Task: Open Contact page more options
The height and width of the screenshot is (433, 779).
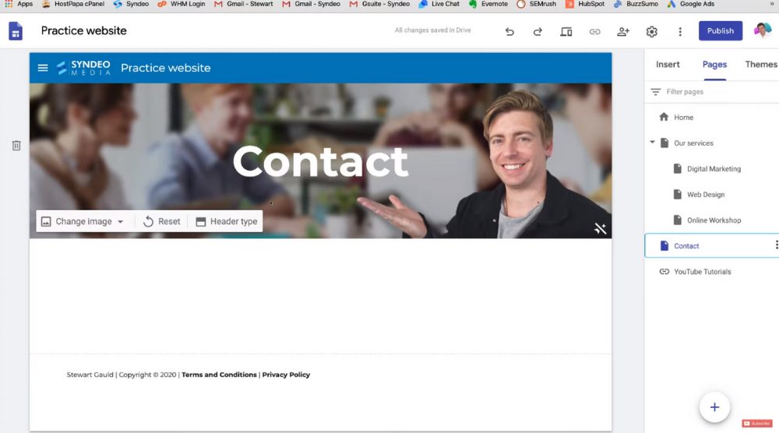Action: click(776, 245)
